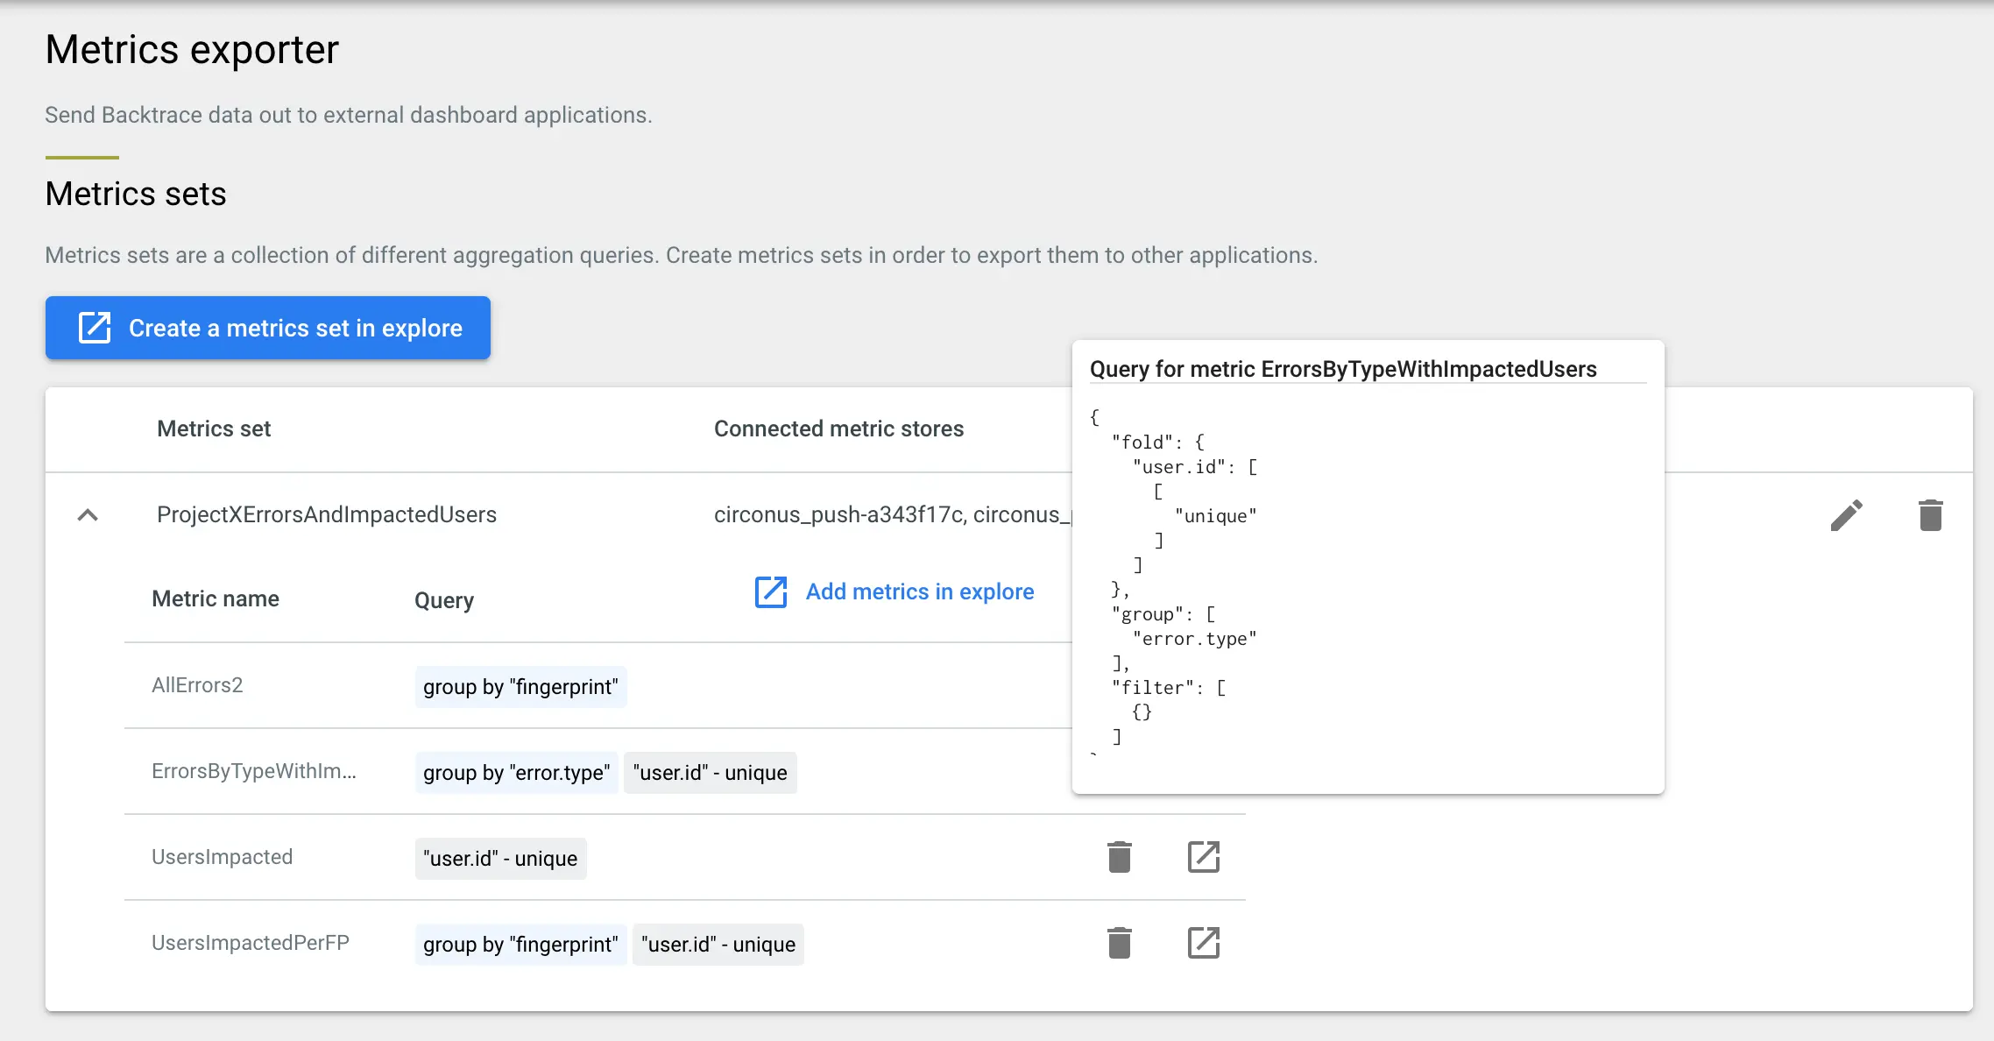Click the Metrics set column header
This screenshot has height=1041, width=1994.
tap(214, 428)
